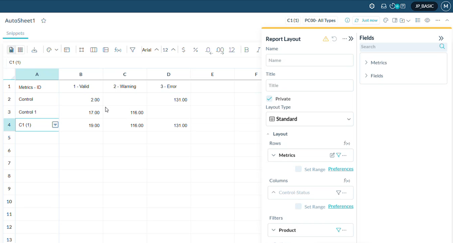Switch to the Snippets tab
The height and width of the screenshot is (243, 453).
point(15,33)
